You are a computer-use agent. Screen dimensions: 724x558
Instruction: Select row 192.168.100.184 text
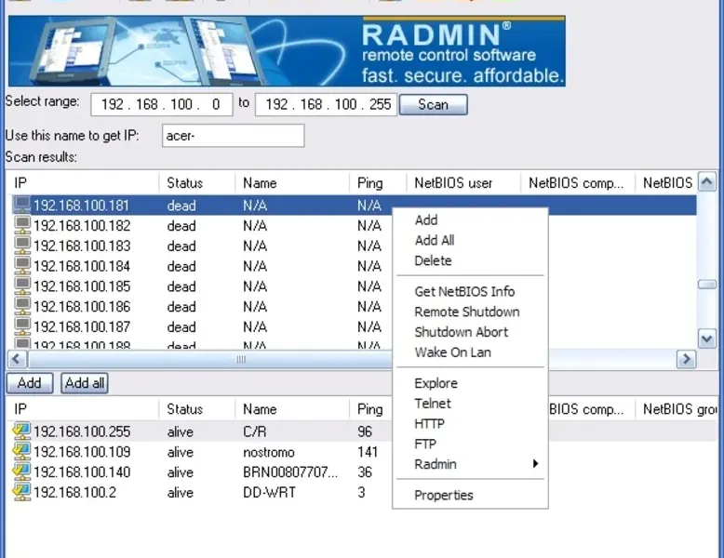point(82,266)
